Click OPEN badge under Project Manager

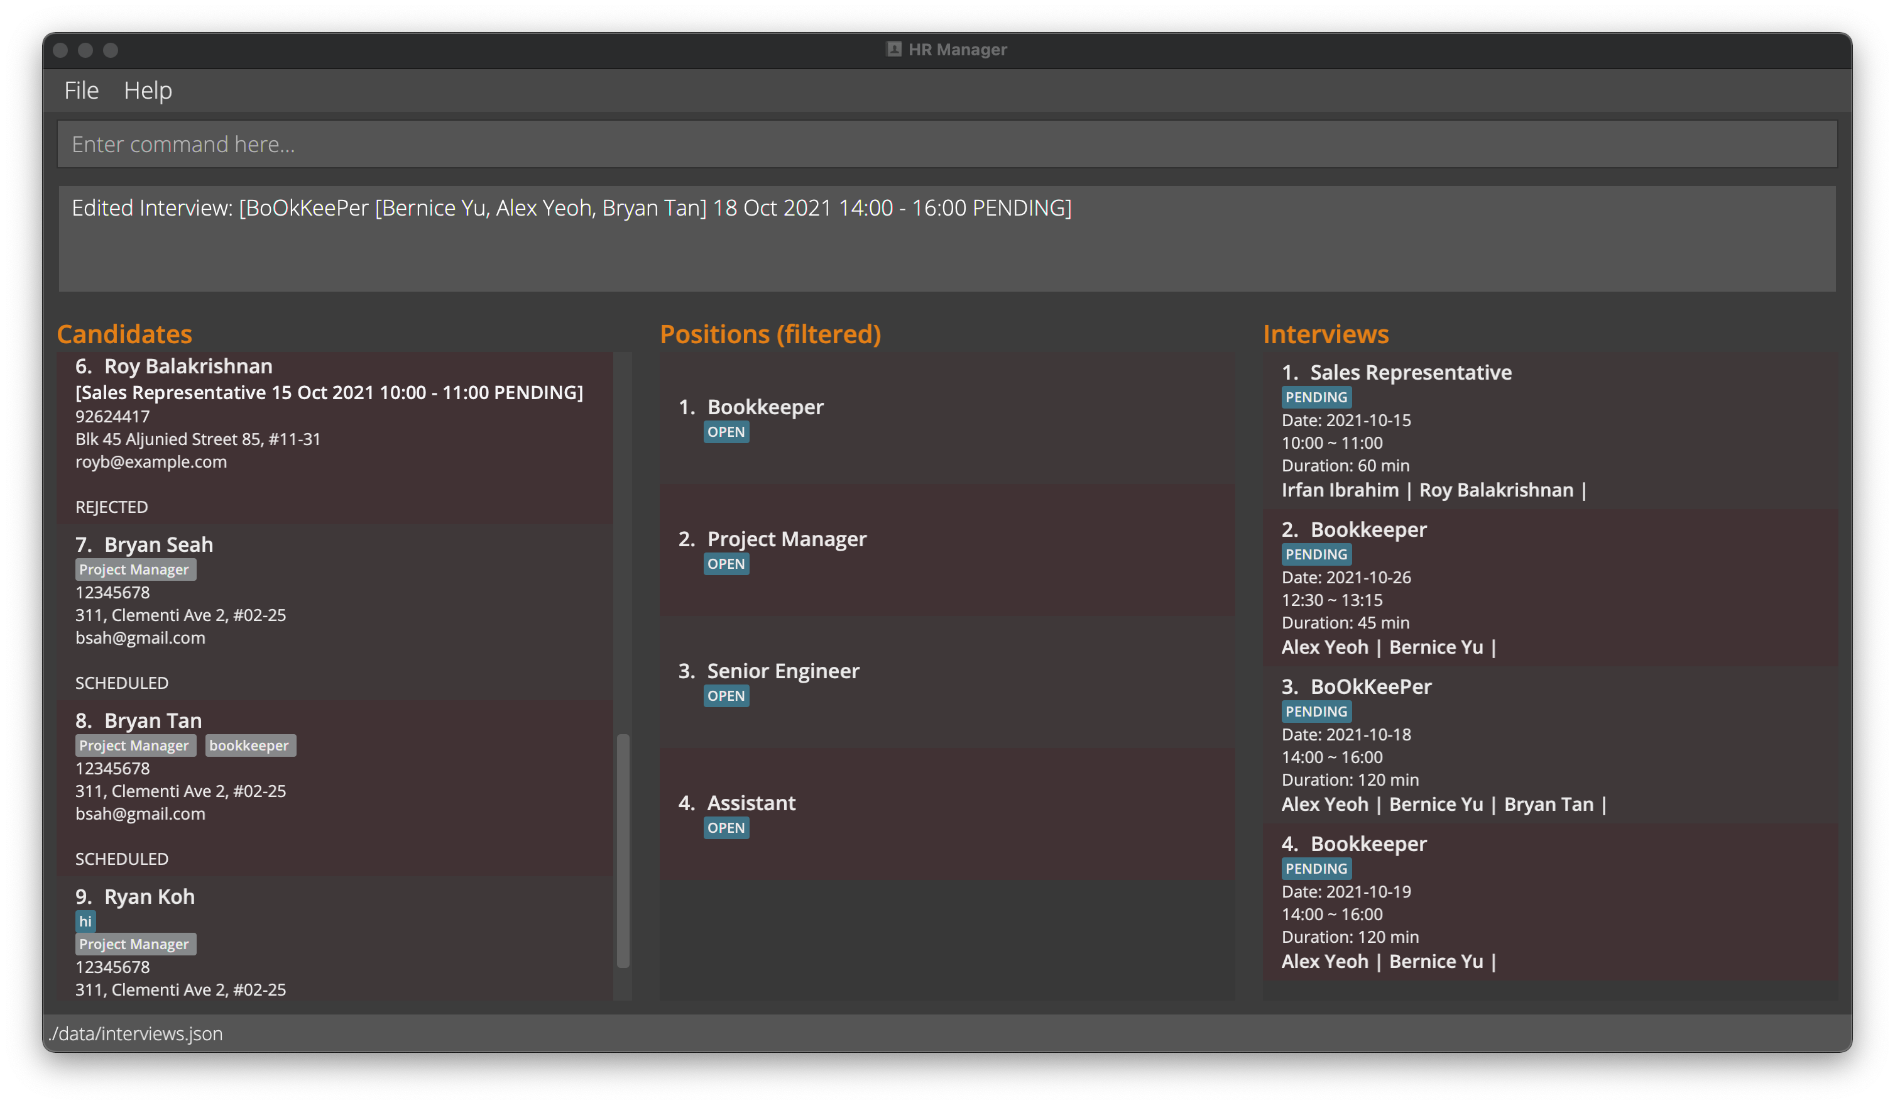pyautogui.click(x=726, y=564)
